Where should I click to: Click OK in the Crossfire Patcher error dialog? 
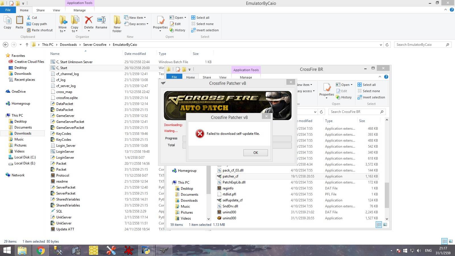point(255,153)
